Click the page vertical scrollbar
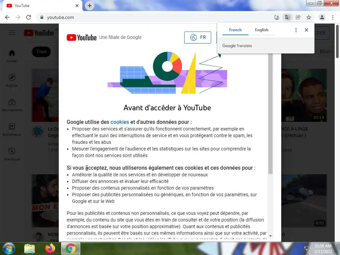 [x=338, y=41]
